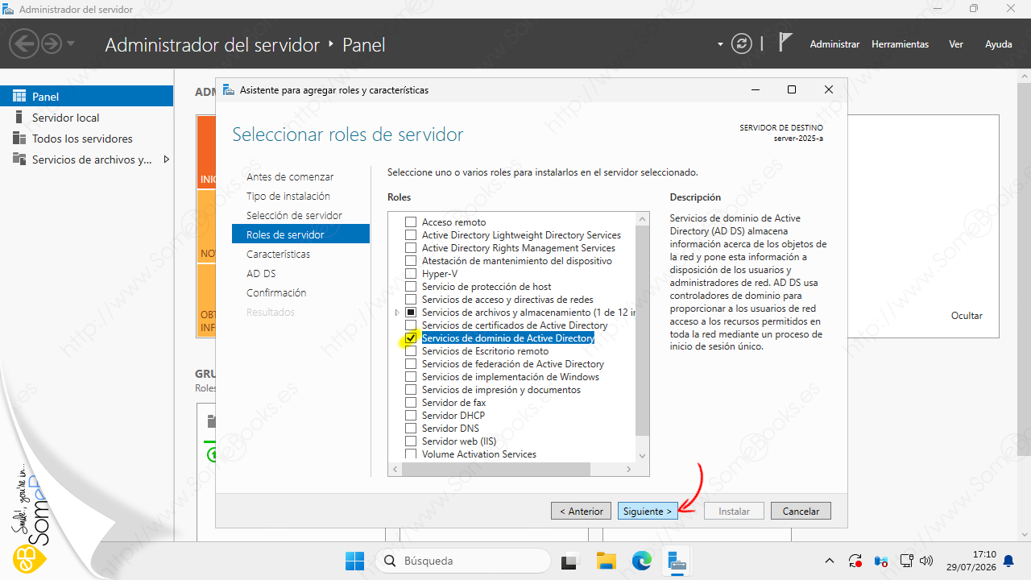The image size is (1031, 580).
Task: Click the roles list horizontal scroll-left arrow
Action: click(395, 469)
